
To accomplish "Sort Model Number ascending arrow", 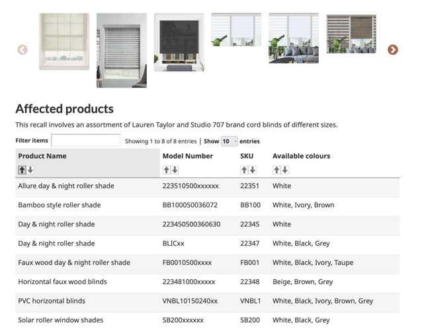I will click(167, 170).
